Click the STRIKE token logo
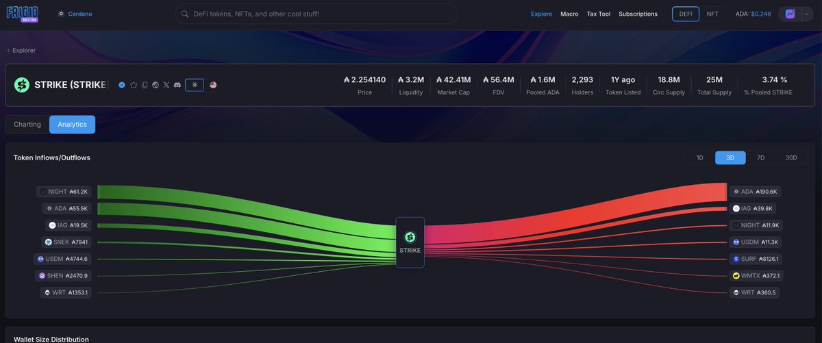The height and width of the screenshot is (343, 822). pos(23,85)
